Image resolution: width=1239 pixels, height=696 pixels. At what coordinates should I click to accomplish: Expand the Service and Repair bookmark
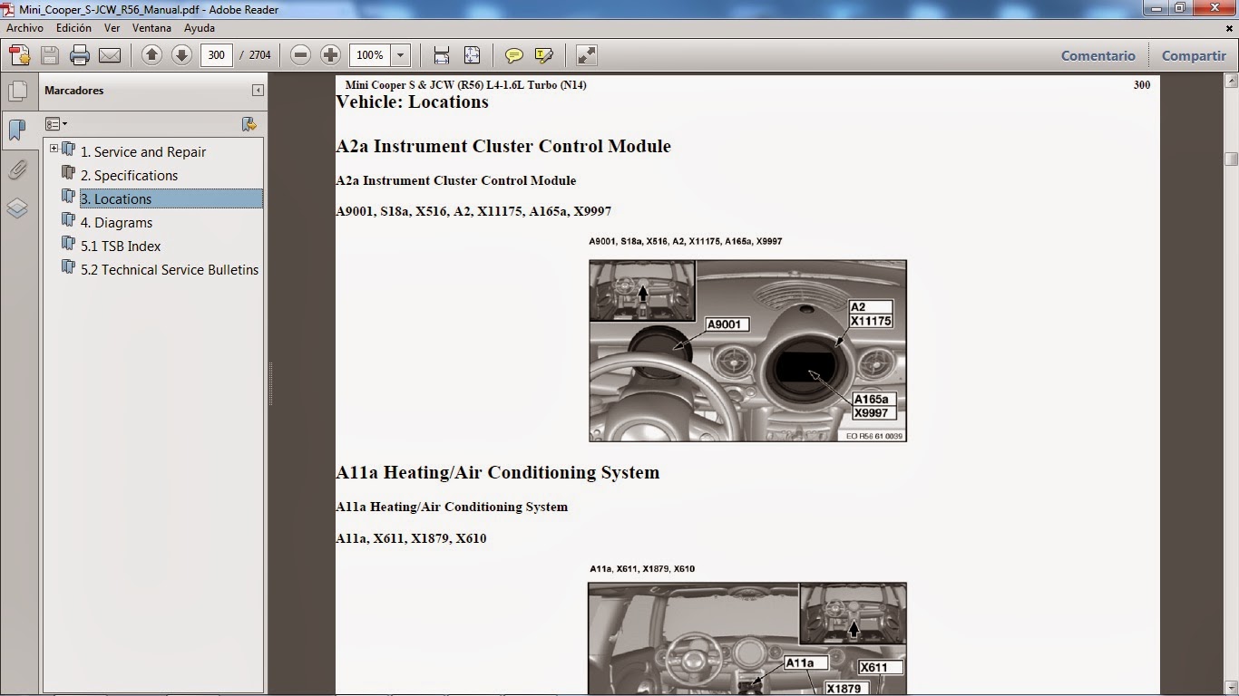click(x=54, y=149)
